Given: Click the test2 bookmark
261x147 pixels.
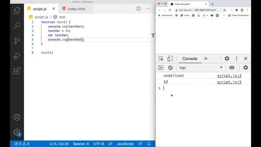Looking at the screenshot, I should tap(185, 16).
